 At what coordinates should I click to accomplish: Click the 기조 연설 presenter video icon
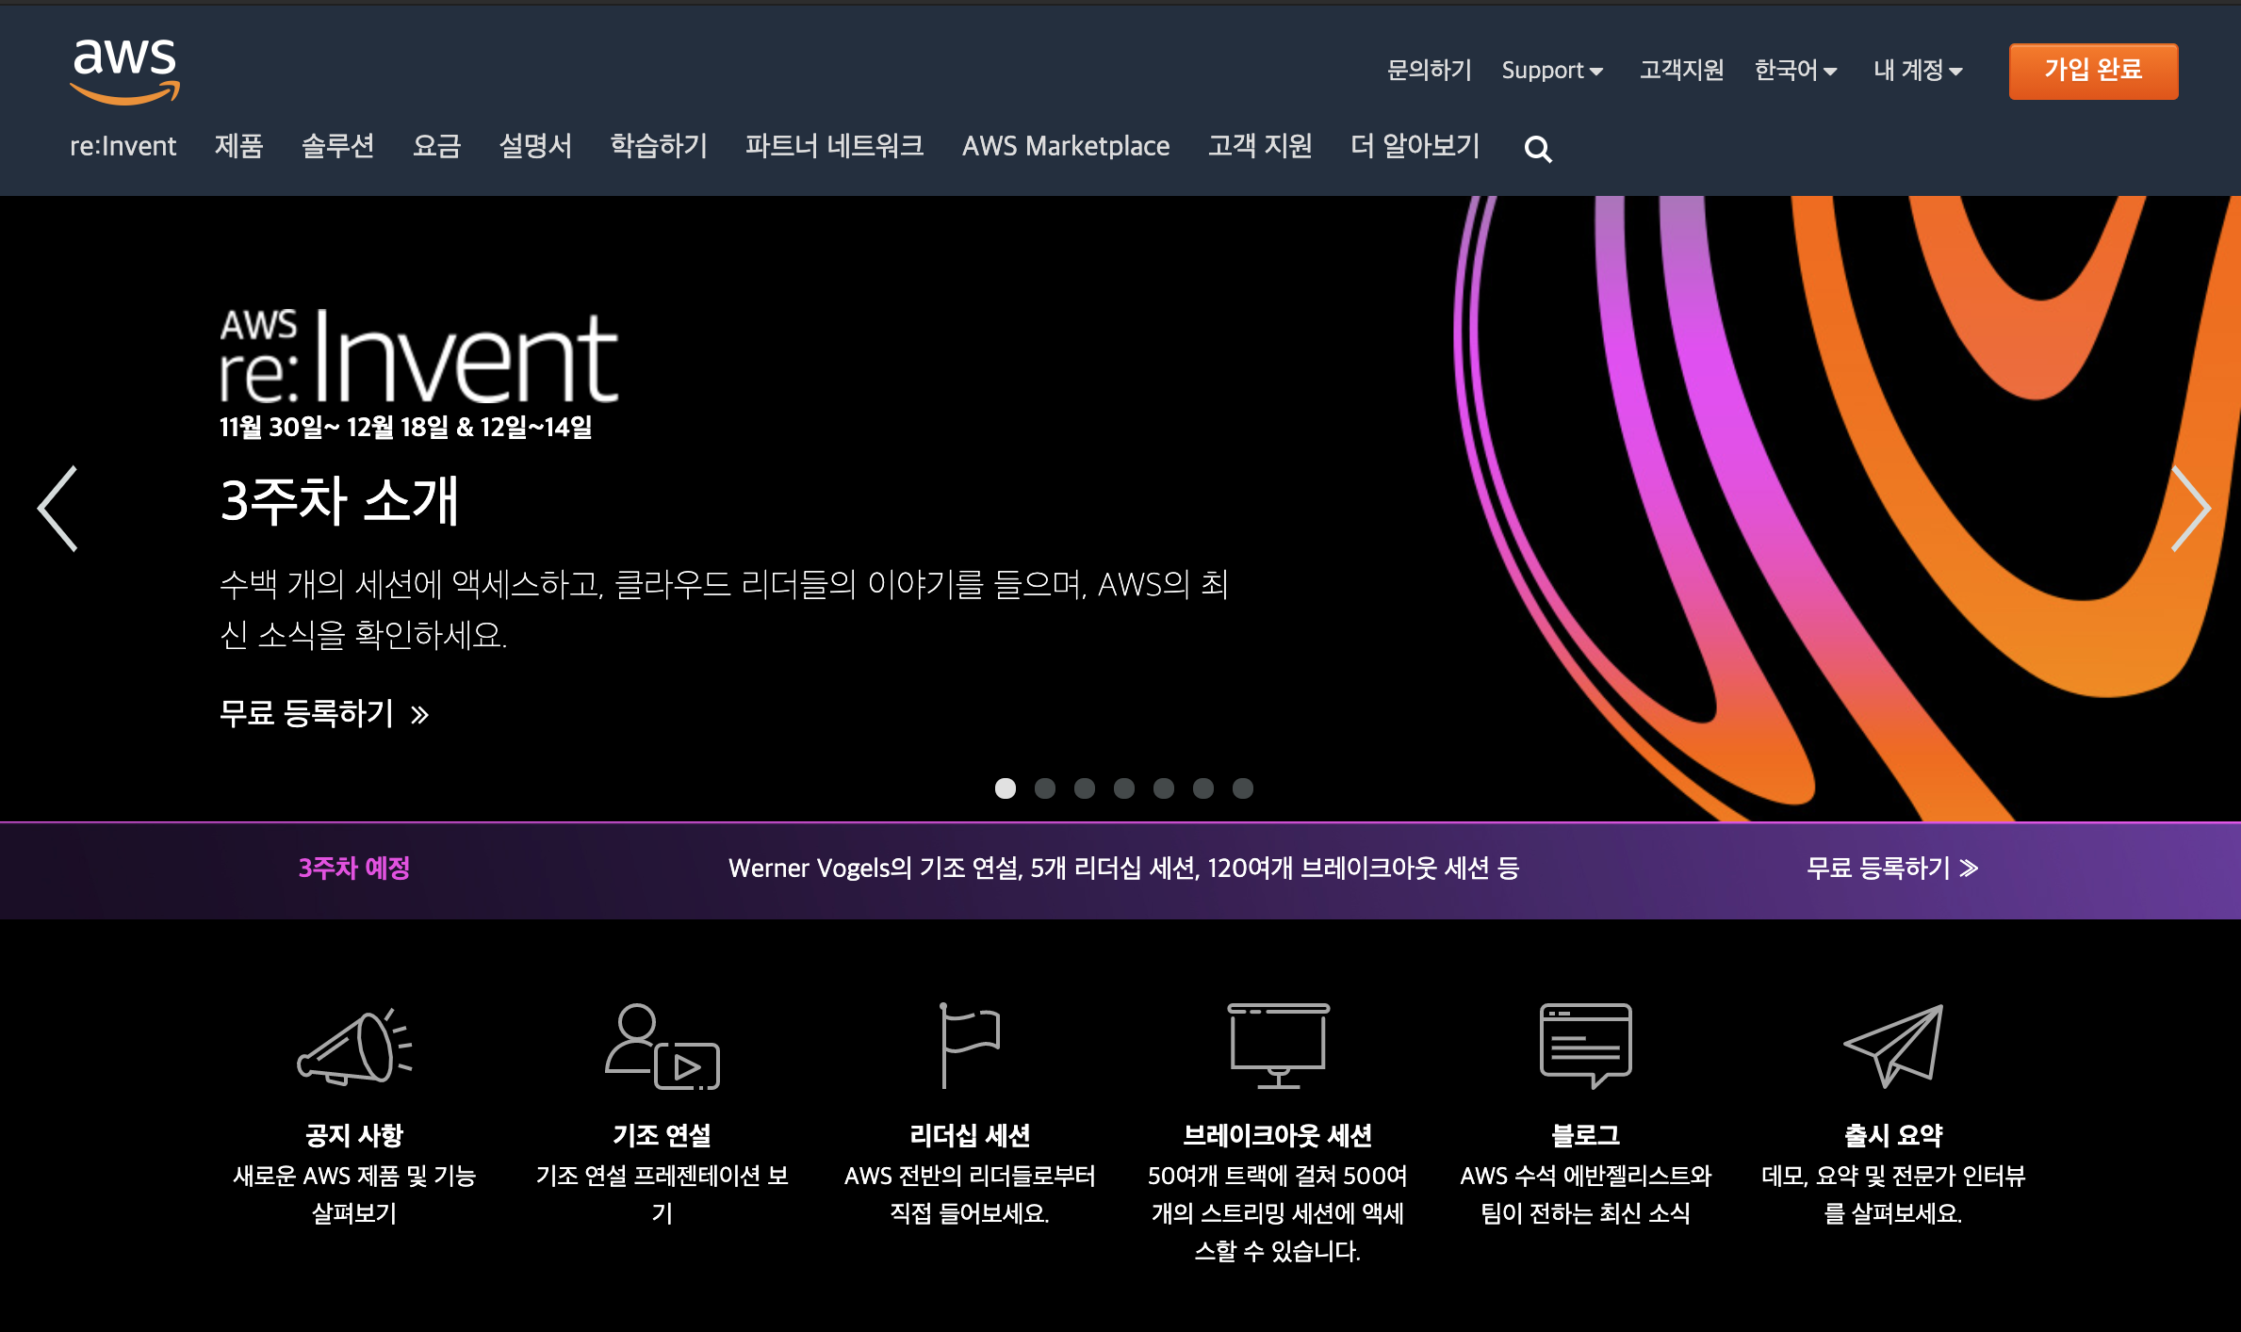[x=662, y=1047]
